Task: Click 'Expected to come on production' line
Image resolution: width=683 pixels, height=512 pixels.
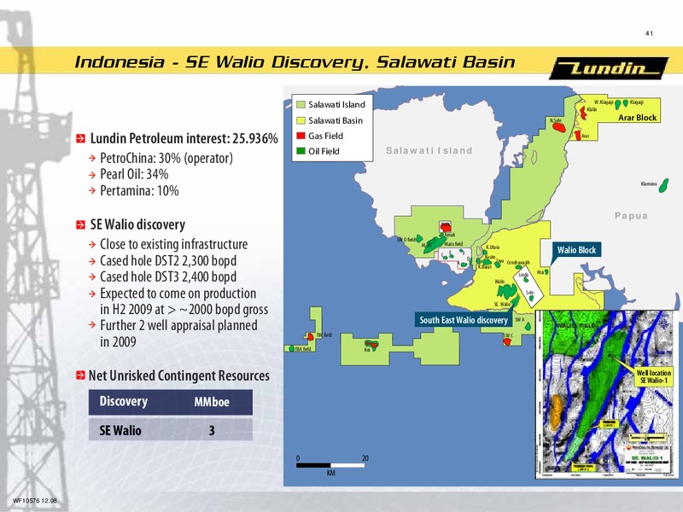Action: pos(178,294)
